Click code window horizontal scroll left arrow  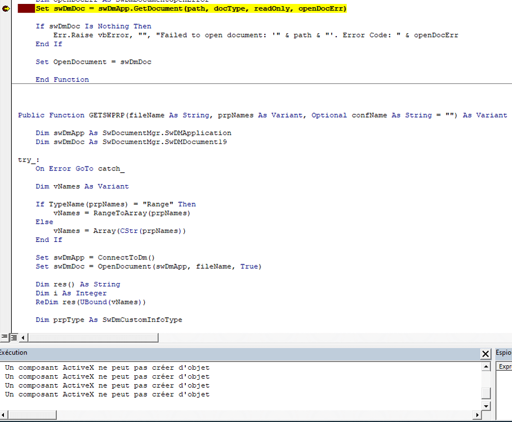point(23,338)
